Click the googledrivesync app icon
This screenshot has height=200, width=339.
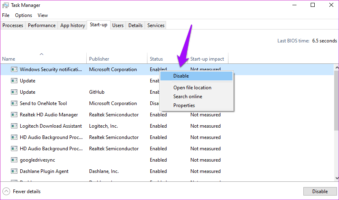pyautogui.click(x=14, y=160)
